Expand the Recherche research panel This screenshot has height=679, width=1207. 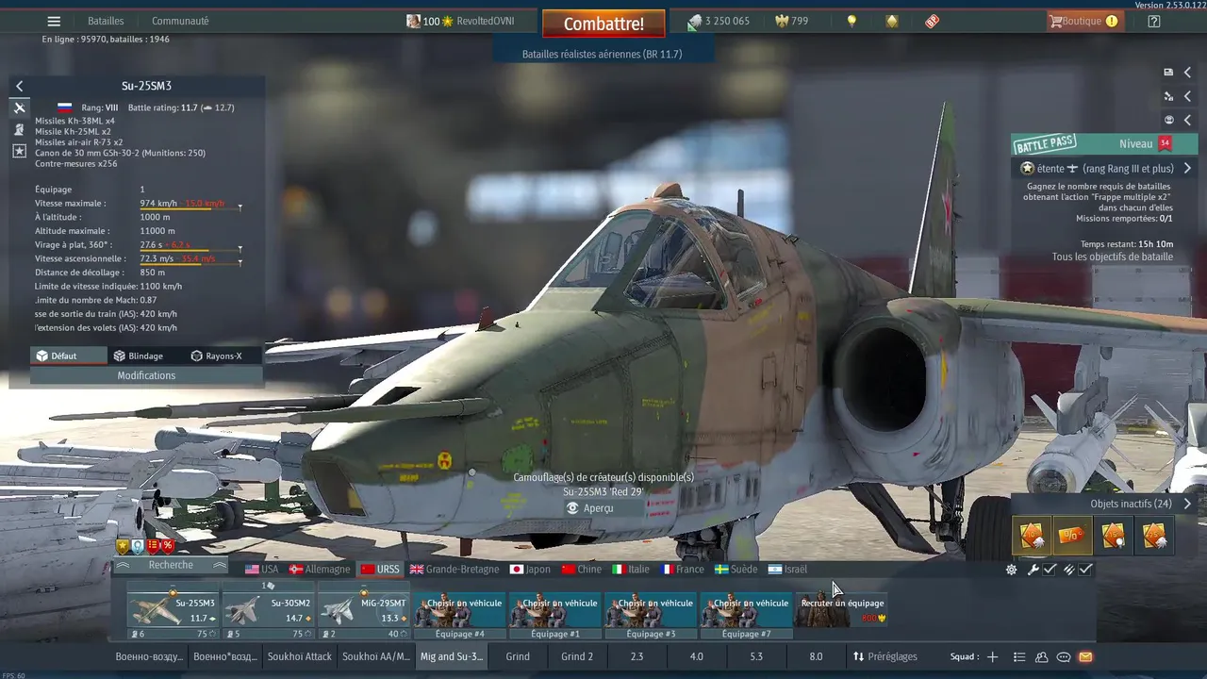(171, 565)
